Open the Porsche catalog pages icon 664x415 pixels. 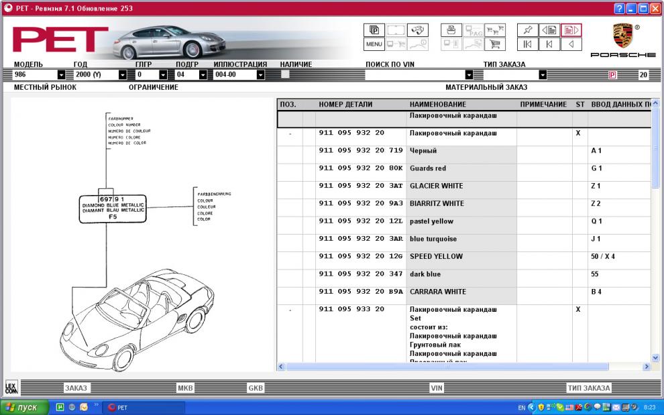coord(374,30)
